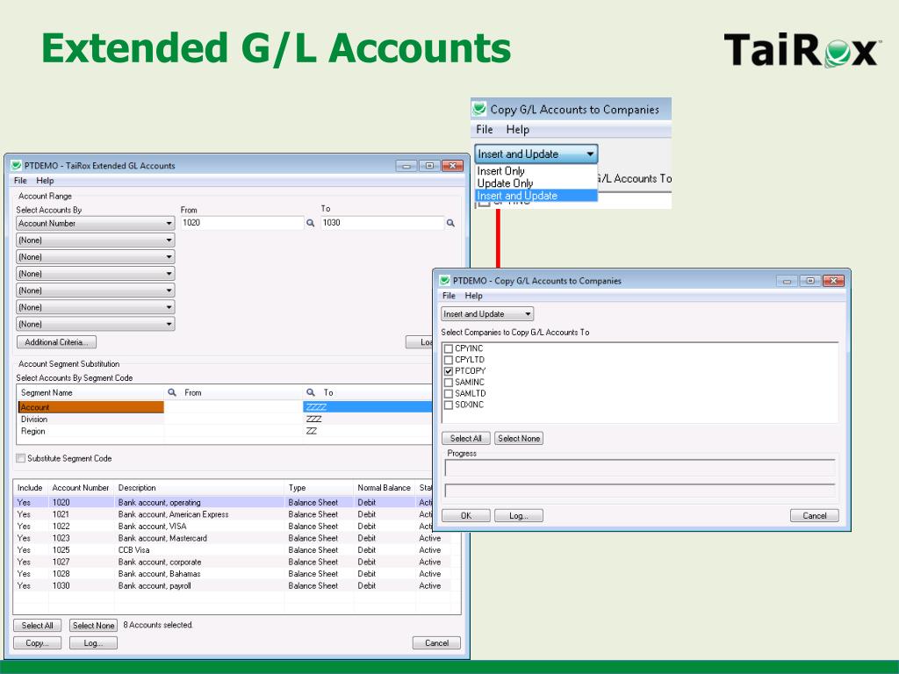899x674 pixels.
Task: Choose Update Only from the dropdown list
Action: (505, 183)
